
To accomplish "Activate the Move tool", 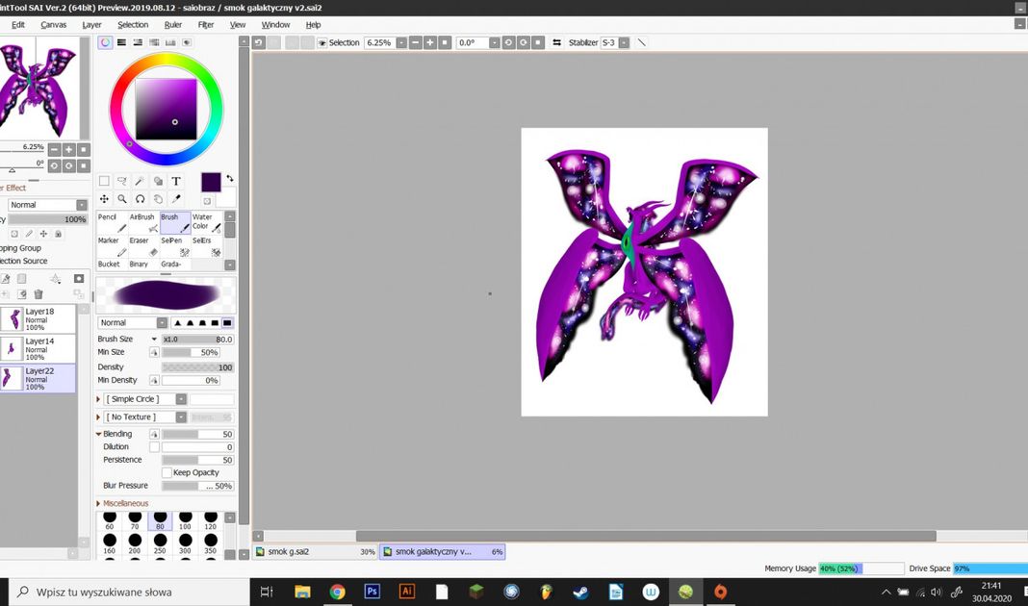I will tap(104, 199).
